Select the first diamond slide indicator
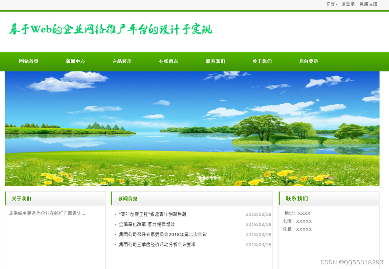Viewport: 389px width, 269px height. [200, 178]
